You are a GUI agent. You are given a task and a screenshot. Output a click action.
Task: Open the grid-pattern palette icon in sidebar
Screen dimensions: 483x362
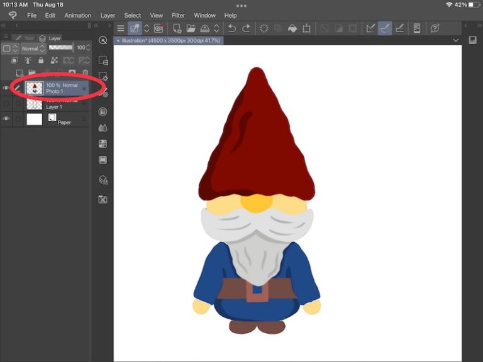pyautogui.click(x=103, y=144)
